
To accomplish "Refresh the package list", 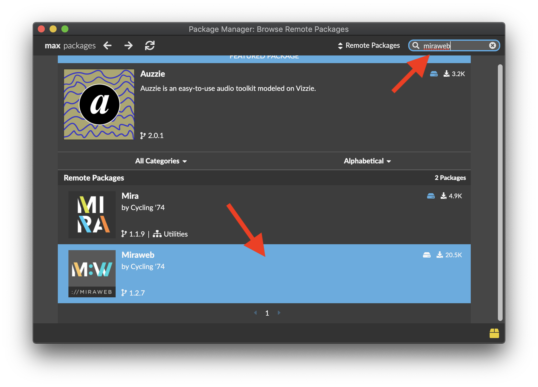I will click(150, 45).
